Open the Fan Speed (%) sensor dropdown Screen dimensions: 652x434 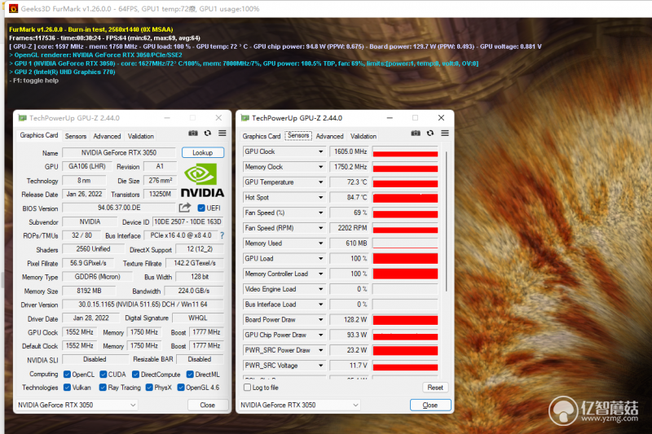point(320,213)
